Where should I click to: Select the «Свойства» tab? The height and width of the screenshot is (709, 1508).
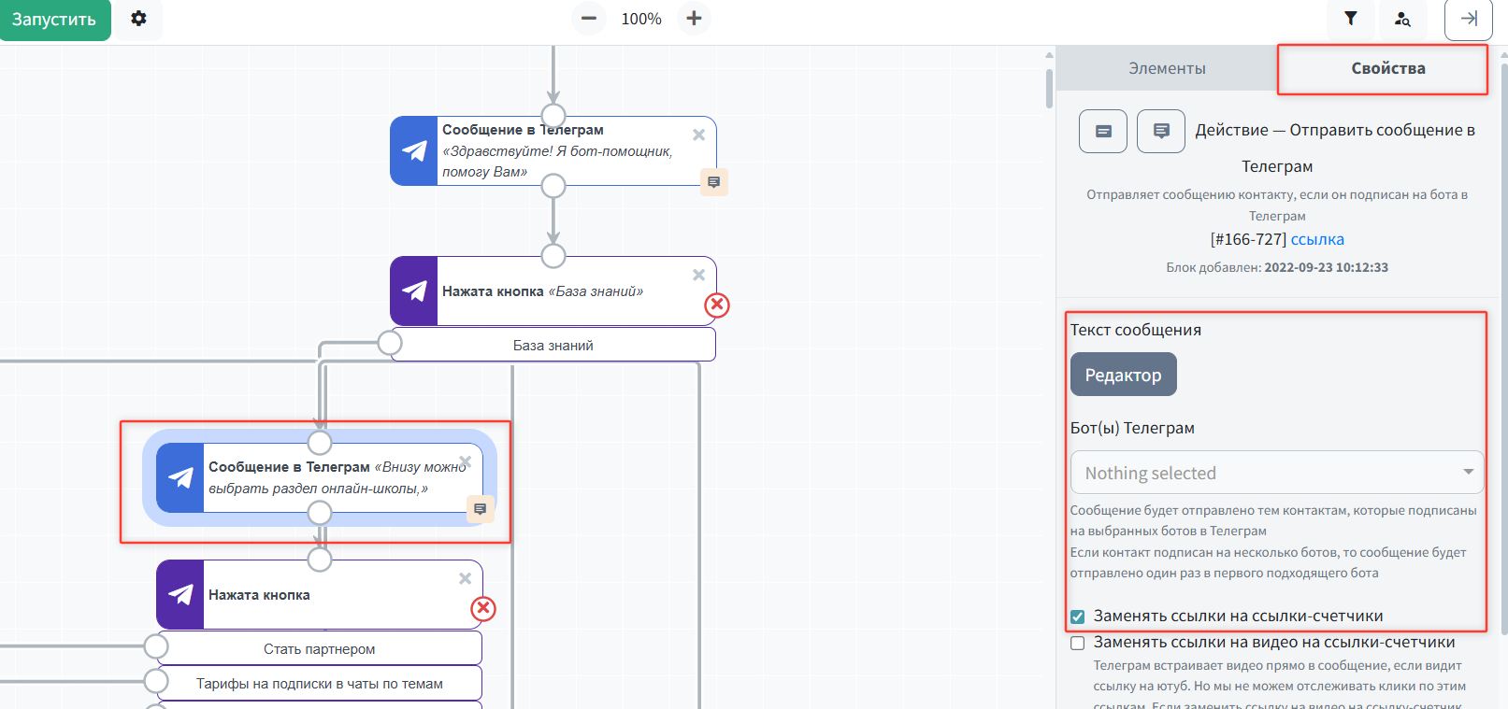(x=1387, y=68)
